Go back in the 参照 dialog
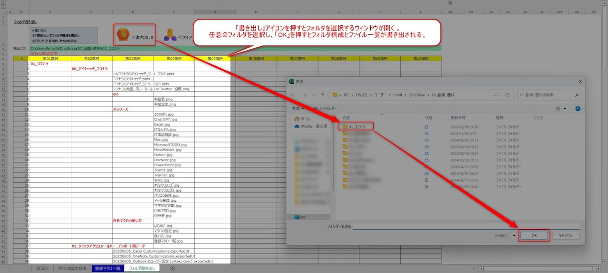The image size is (608, 273). point(294,95)
